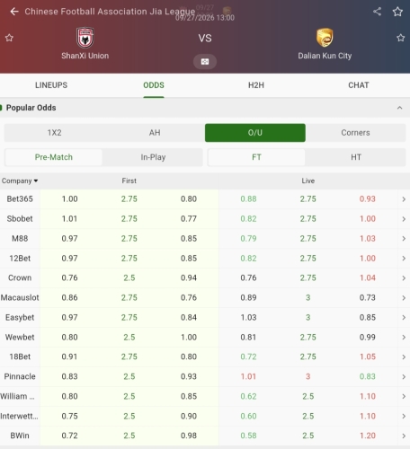Expand Pinnacle row details arrow
The width and height of the screenshot is (410, 449).
(404, 376)
